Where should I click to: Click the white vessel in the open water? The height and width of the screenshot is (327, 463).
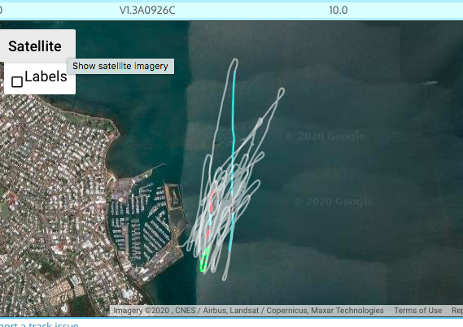tap(429, 83)
